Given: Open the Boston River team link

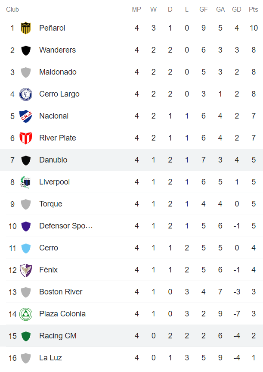Looking at the screenshot, I should [x=61, y=292].
